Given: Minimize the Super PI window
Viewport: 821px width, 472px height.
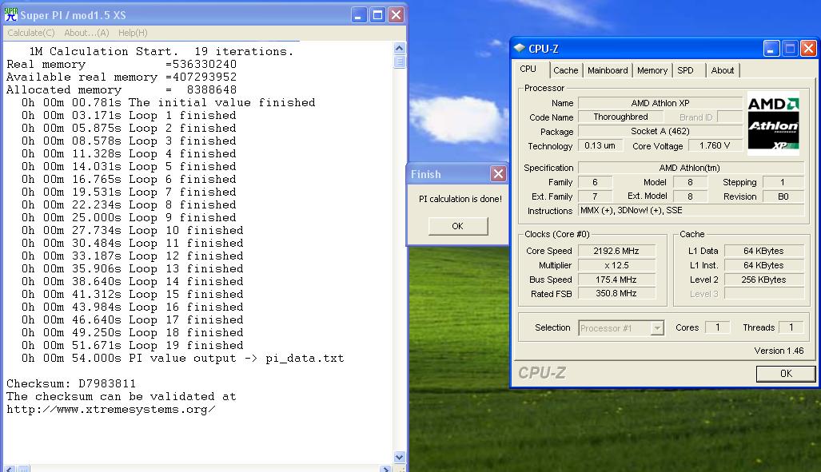Looking at the screenshot, I should tap(358, 14).
